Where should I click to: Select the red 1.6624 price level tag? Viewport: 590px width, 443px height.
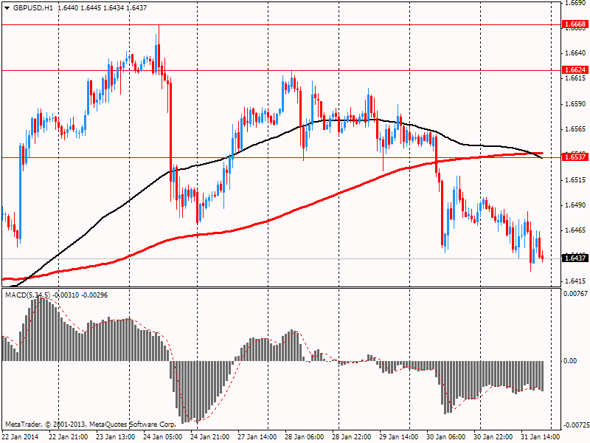[x=576, y=69]
